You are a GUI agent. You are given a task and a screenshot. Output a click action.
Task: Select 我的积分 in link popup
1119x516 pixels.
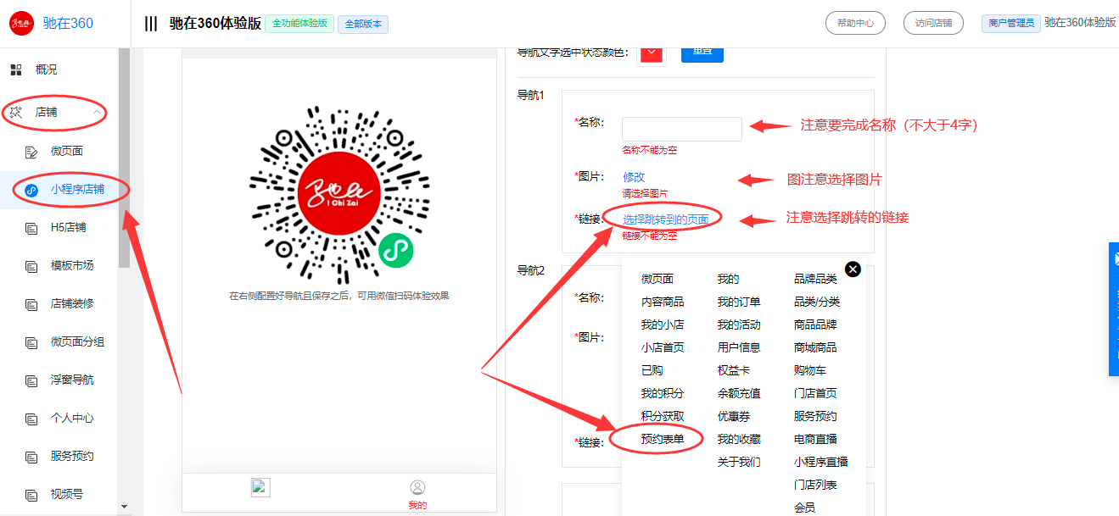(x=663, y=393)
